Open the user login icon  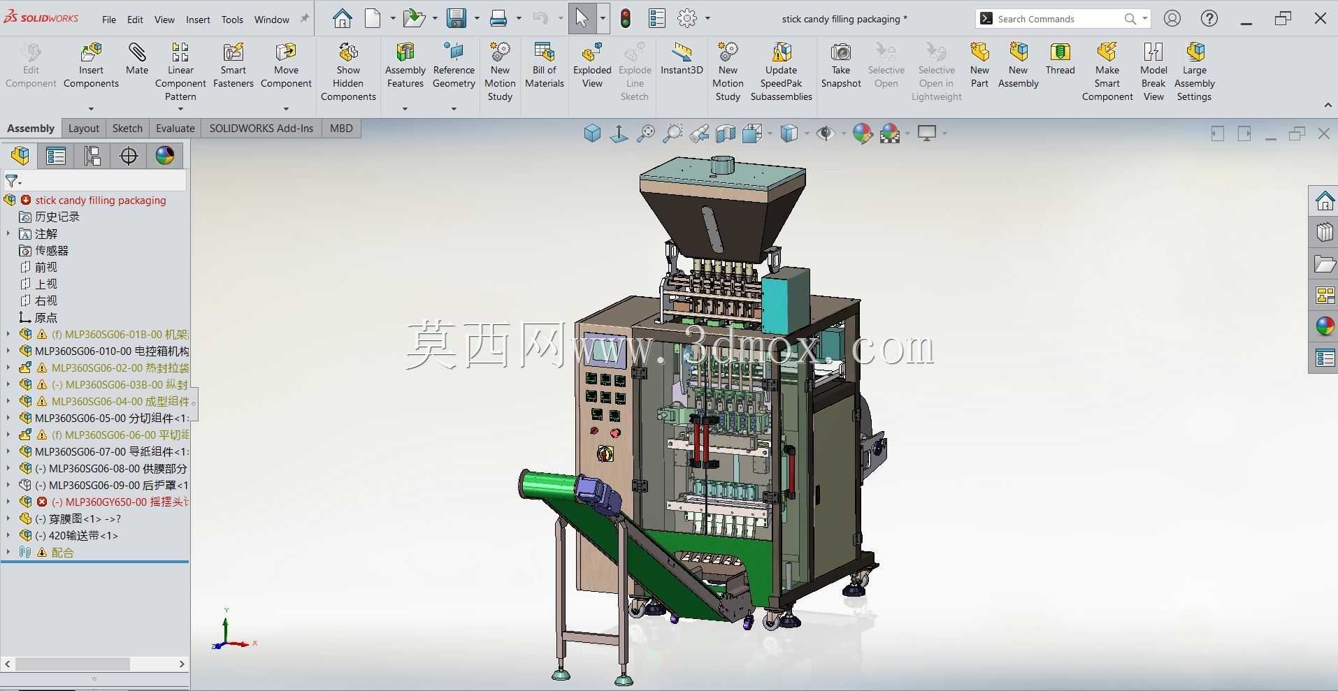coord(1172,19)
